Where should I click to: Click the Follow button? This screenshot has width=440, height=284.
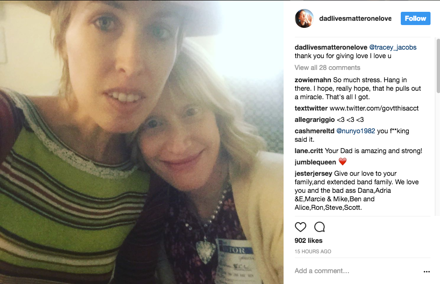[415, 18]
